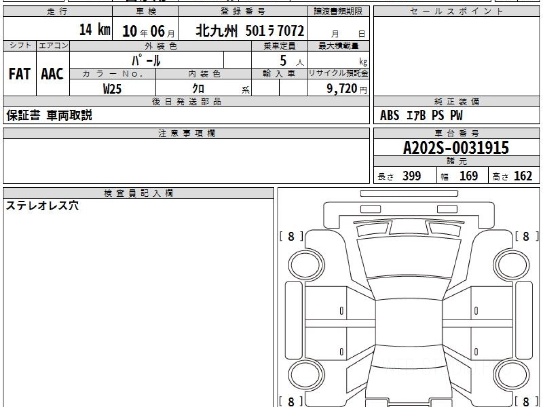Screen dimensions: 543x407
Task: Click the 保証書 車両取説 parts entry
Action: 49,116
